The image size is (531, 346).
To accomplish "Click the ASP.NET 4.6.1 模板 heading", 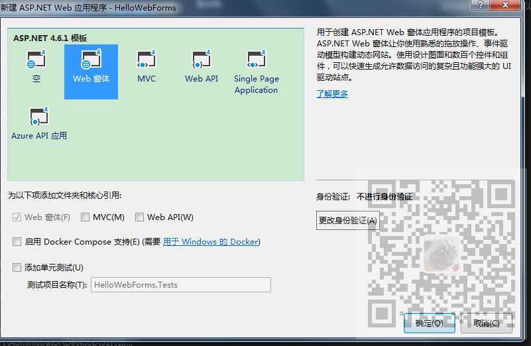I will pyautogui.click(x=50, y=38).
